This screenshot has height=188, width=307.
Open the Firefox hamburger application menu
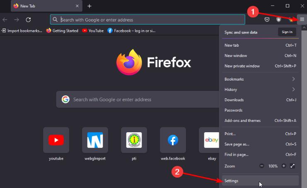point(302,19)
